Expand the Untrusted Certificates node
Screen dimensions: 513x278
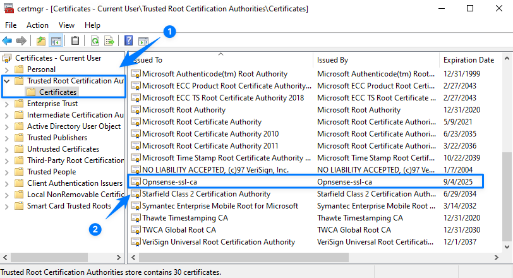[x=6, y=150]
